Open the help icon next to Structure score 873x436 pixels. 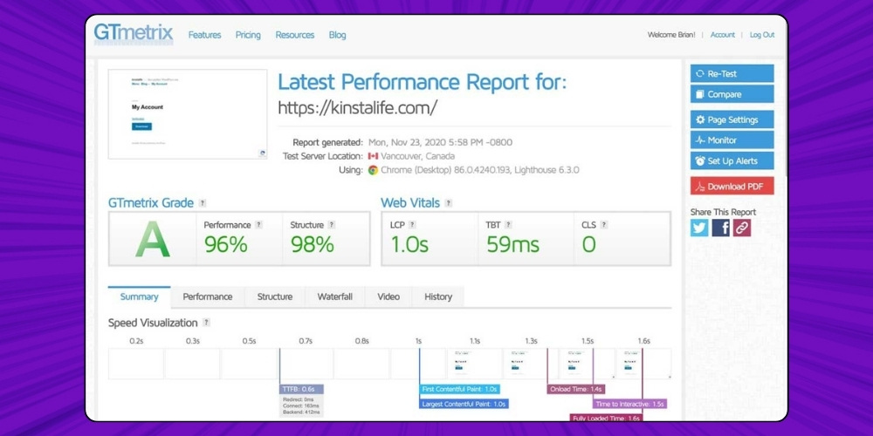[331, 225]
